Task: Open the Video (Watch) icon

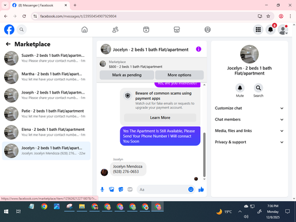Action: pyautogui.click(x=146, y=30)
